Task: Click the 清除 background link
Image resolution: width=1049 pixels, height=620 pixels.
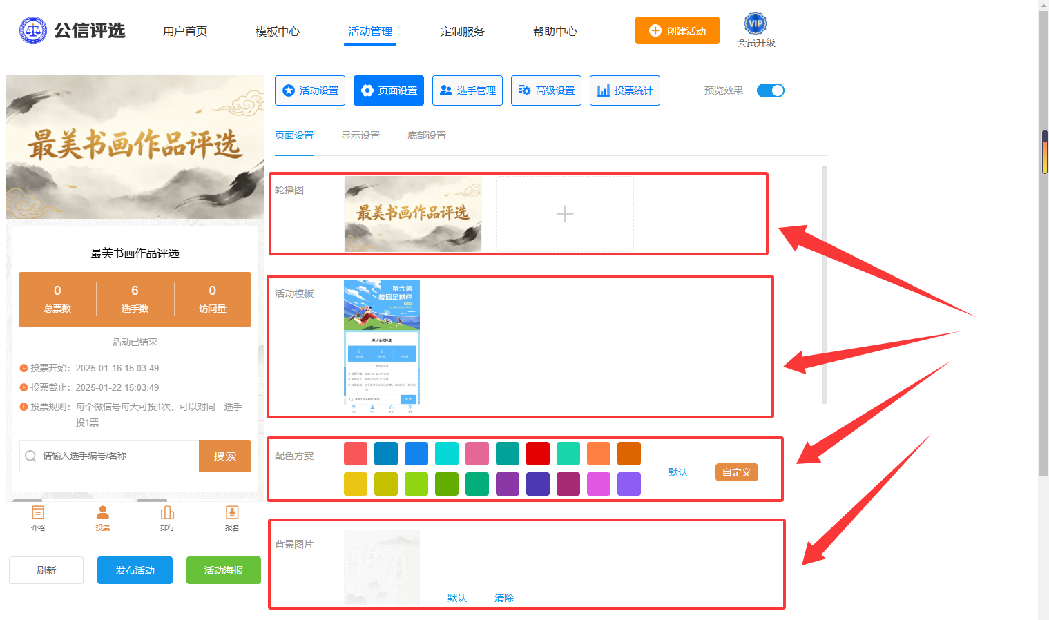Action: coord(504,598)
